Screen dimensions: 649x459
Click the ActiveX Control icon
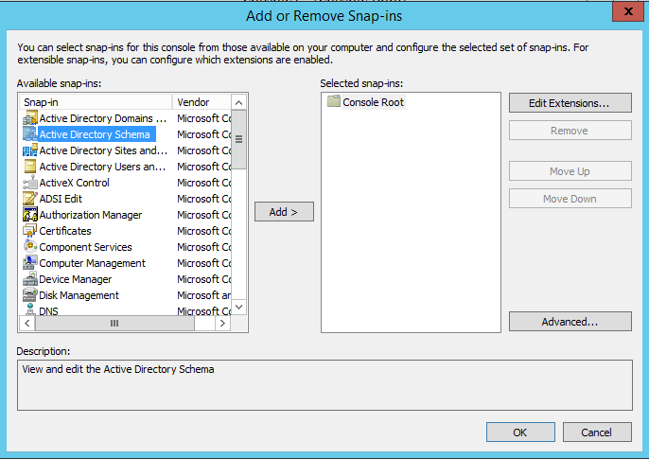click(30, 183)
